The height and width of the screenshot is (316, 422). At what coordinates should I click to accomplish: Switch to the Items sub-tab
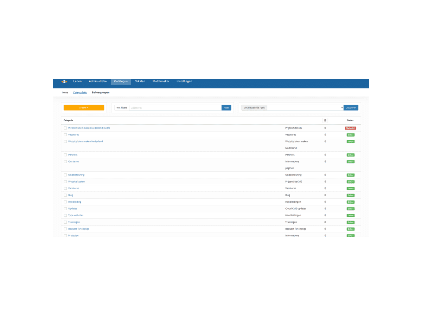point(65,93)
